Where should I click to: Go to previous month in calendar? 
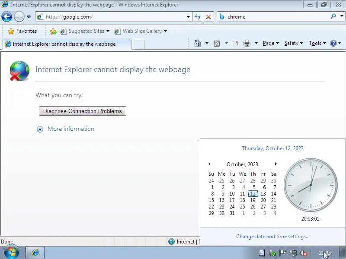[209, 164]
